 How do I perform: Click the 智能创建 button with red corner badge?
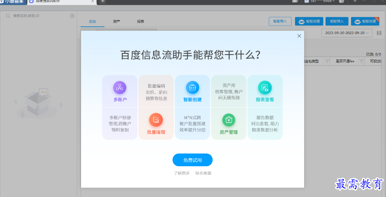coord(365,21)
